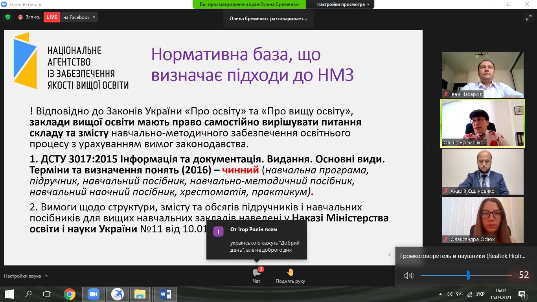Click the system tray speaker icon

[x=450, y=294]
